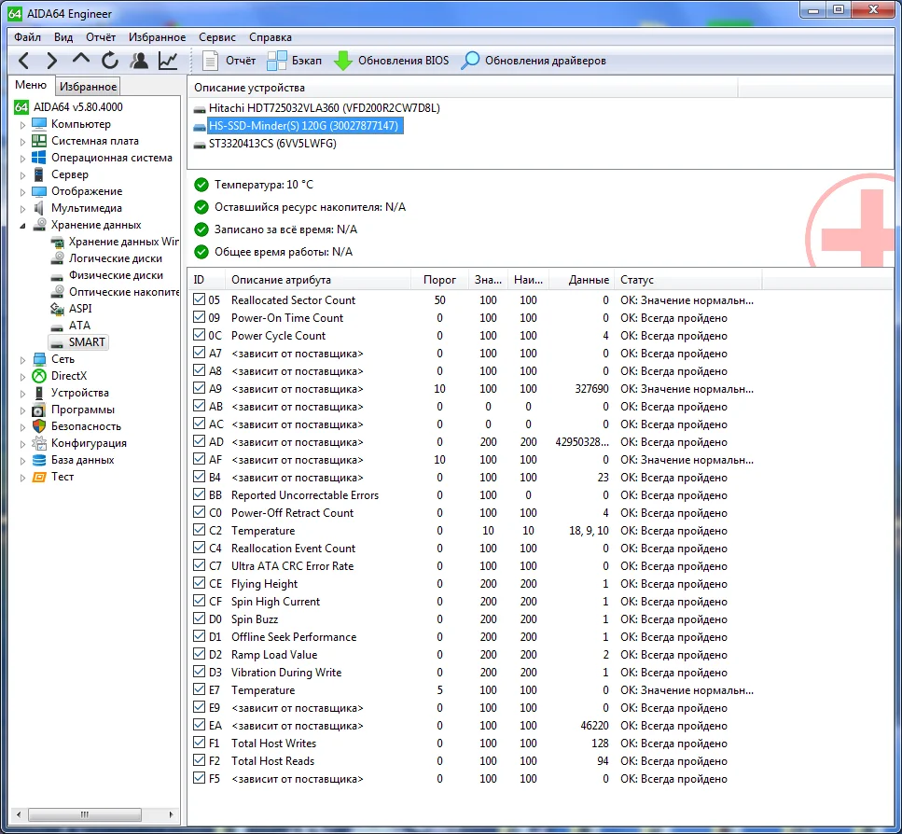
Task: Click the Безопасность shield icon
Action: tap(39, 426)
